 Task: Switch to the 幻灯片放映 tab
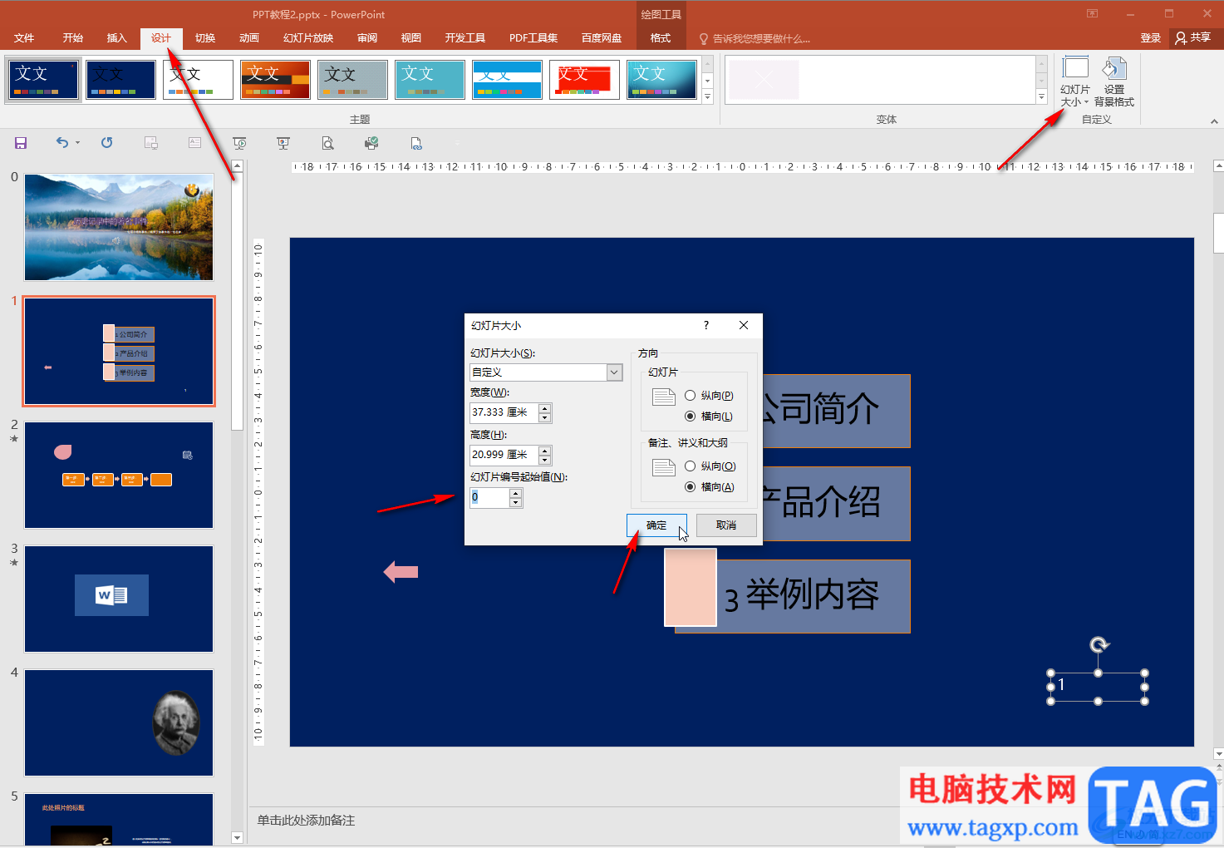pyautogui.click(x=308, y=38)
